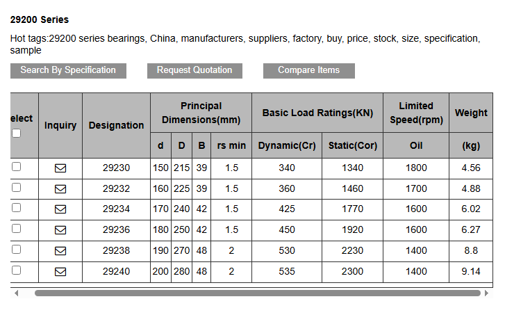
Task: Click the Request Quotation button
Action: (x=194, y=71)
